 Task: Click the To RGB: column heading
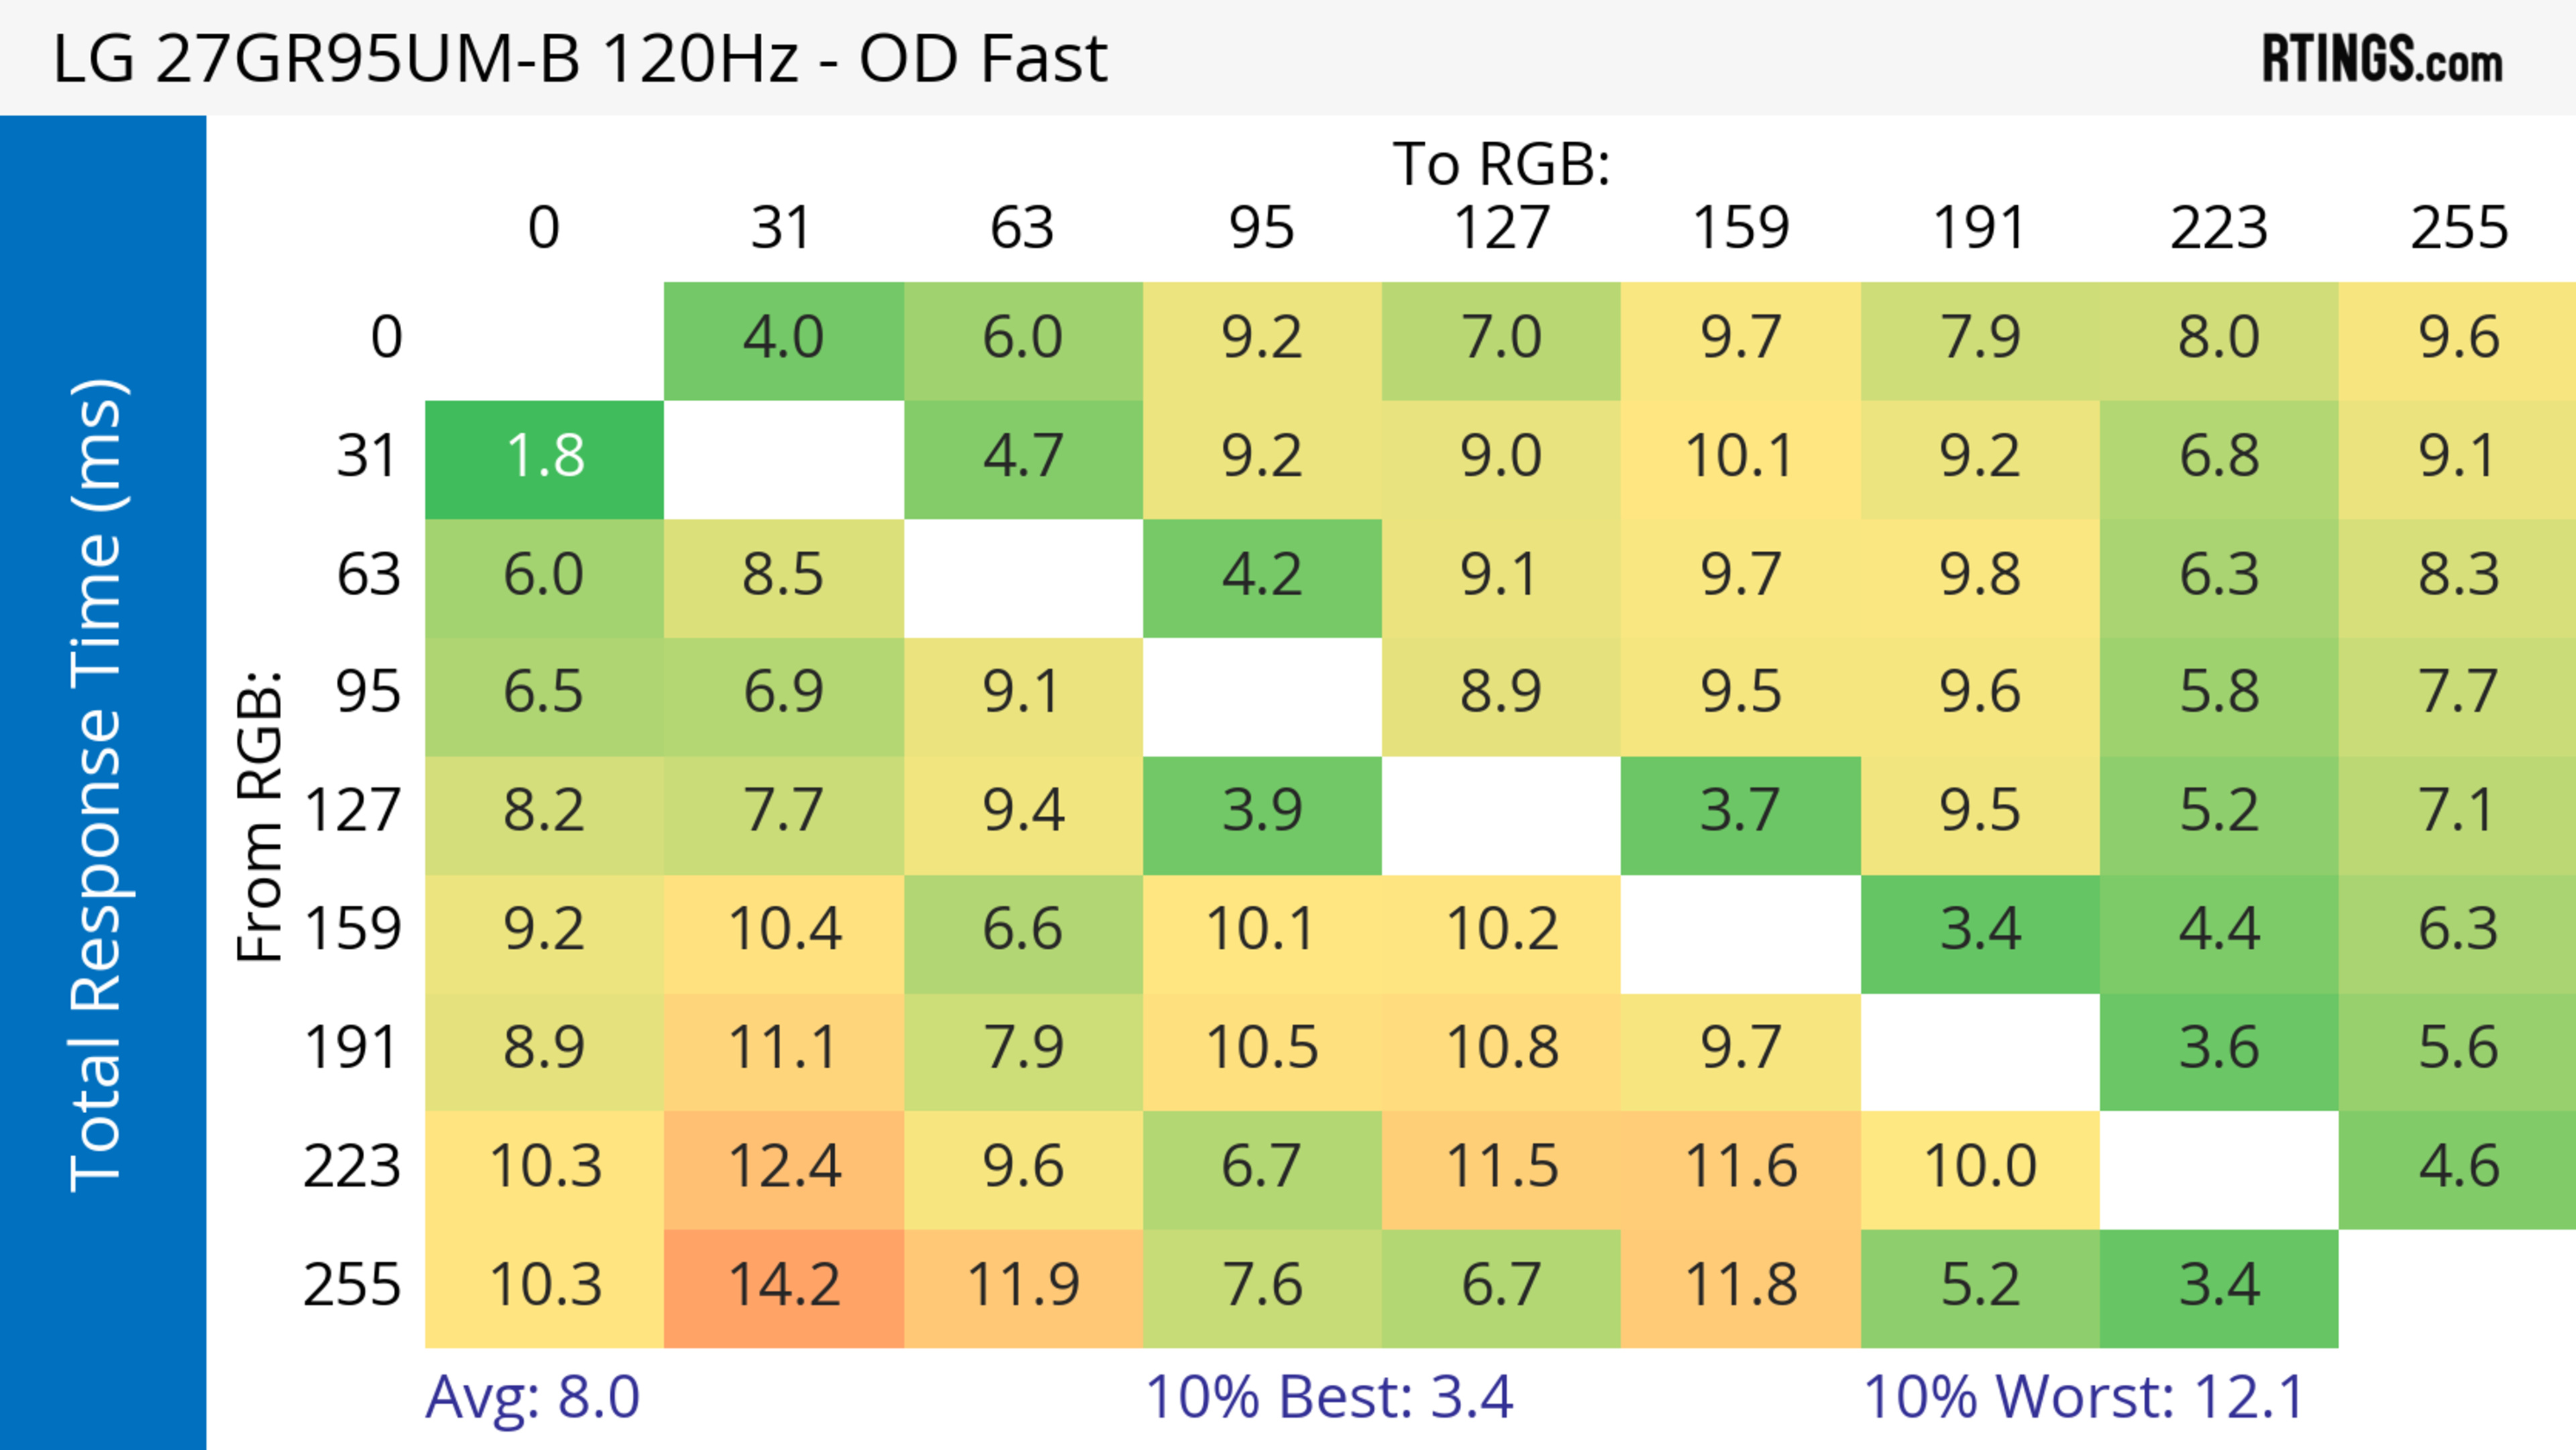(x=1501, y=164)
